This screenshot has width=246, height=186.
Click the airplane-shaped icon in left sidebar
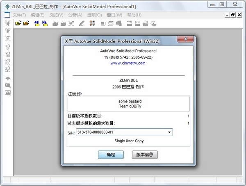point(8,78)
